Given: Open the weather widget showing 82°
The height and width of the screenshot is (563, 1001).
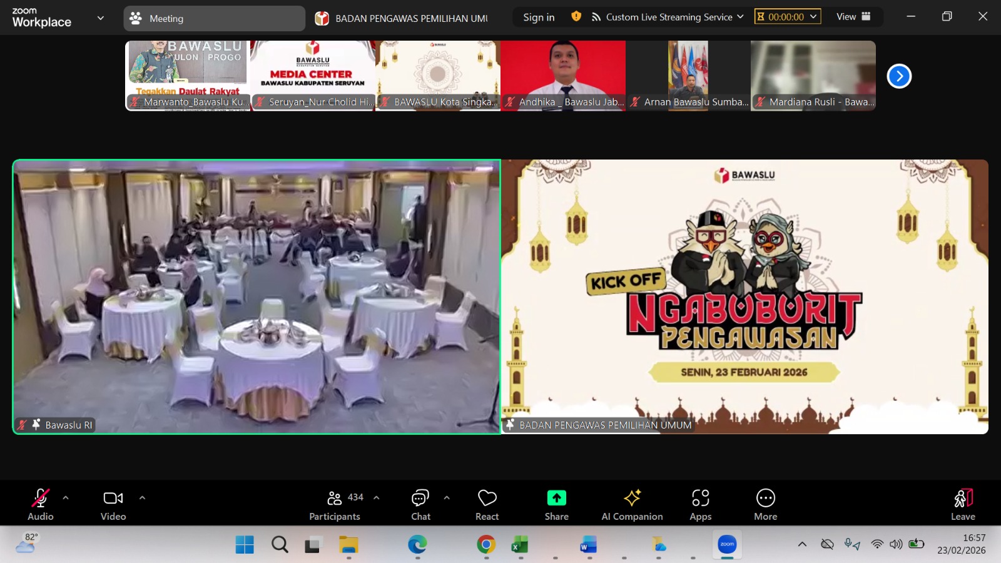Looking at the screenshot, I should pos(27,544).
